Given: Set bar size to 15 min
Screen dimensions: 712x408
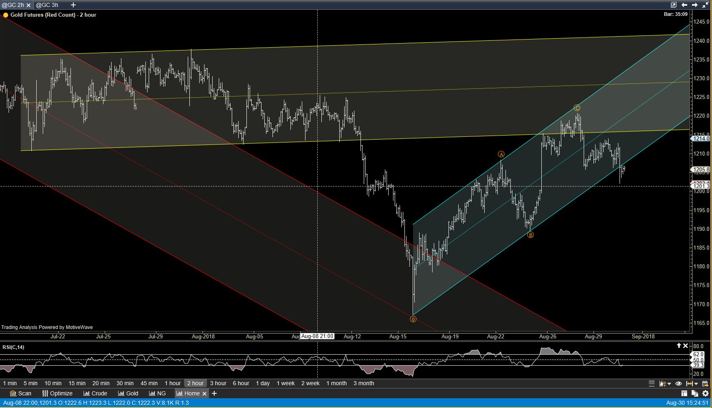Looking at the screenshot, I should (x=77, y=383).
